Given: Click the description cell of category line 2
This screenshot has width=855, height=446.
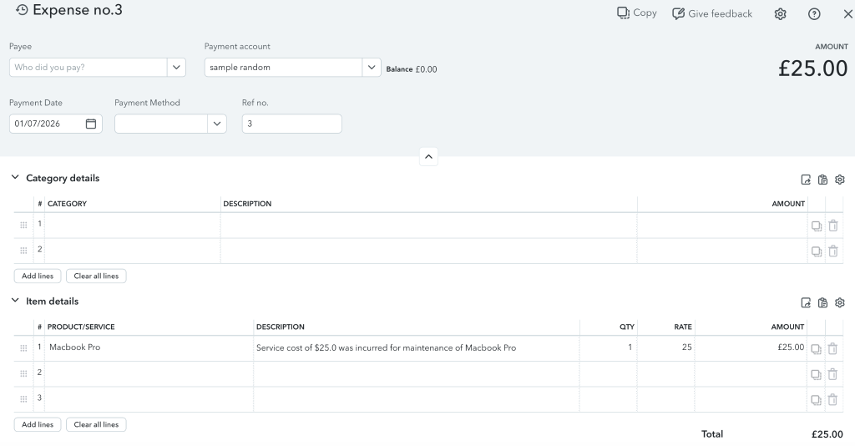Looking at the screenshot, I should [428, 251].
